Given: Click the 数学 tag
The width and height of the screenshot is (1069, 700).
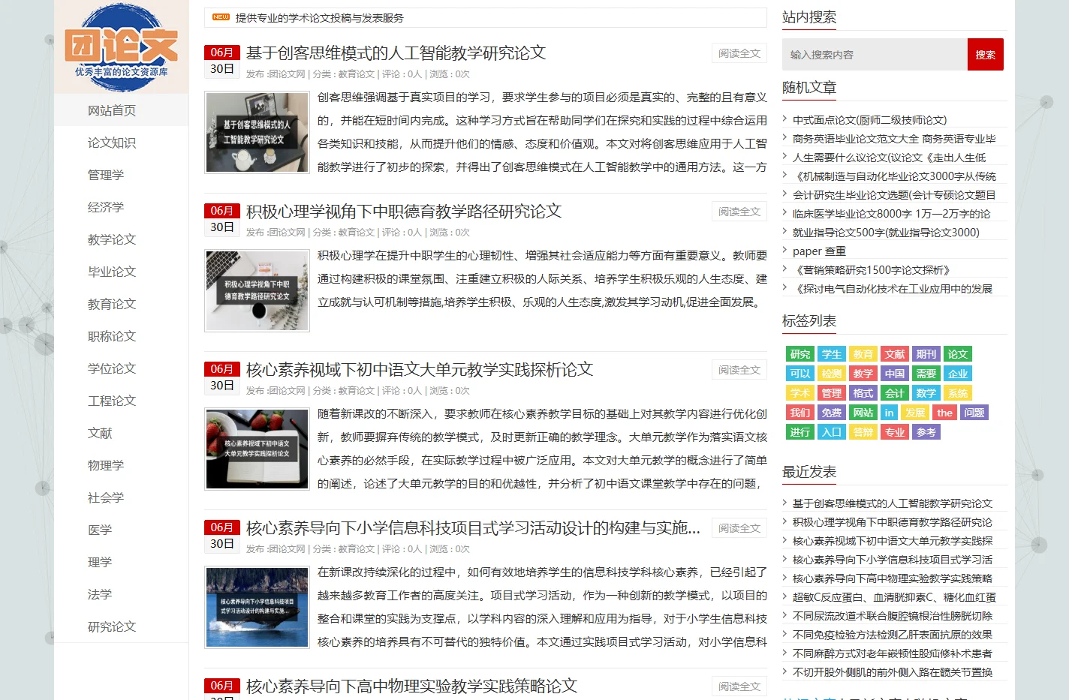Looking at the screenshot, I should pos(926,393).
